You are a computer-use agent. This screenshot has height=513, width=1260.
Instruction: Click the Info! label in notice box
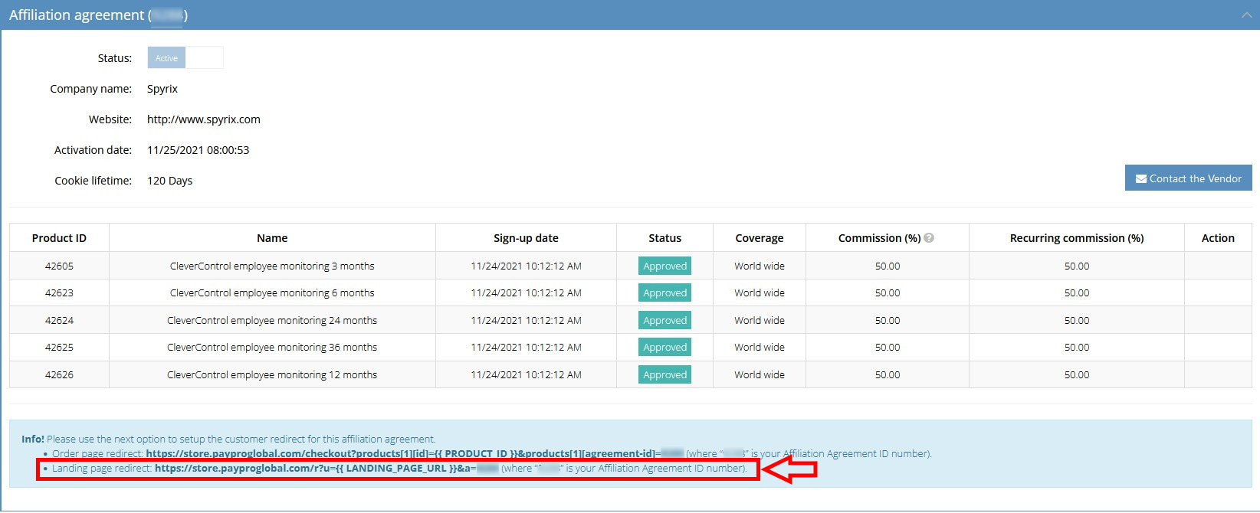pos(32,439)
